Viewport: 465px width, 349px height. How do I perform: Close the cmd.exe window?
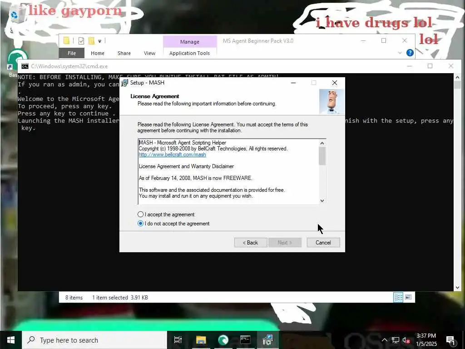click(x=451, y=66)
